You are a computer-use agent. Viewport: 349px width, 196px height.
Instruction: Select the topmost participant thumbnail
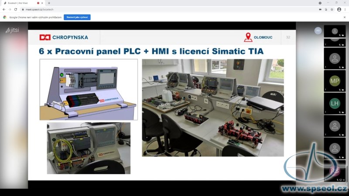(x=335, y=31)
